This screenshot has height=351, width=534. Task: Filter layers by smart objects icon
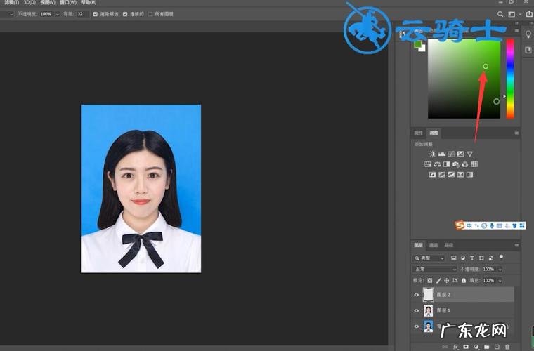(x=490, y=258)
